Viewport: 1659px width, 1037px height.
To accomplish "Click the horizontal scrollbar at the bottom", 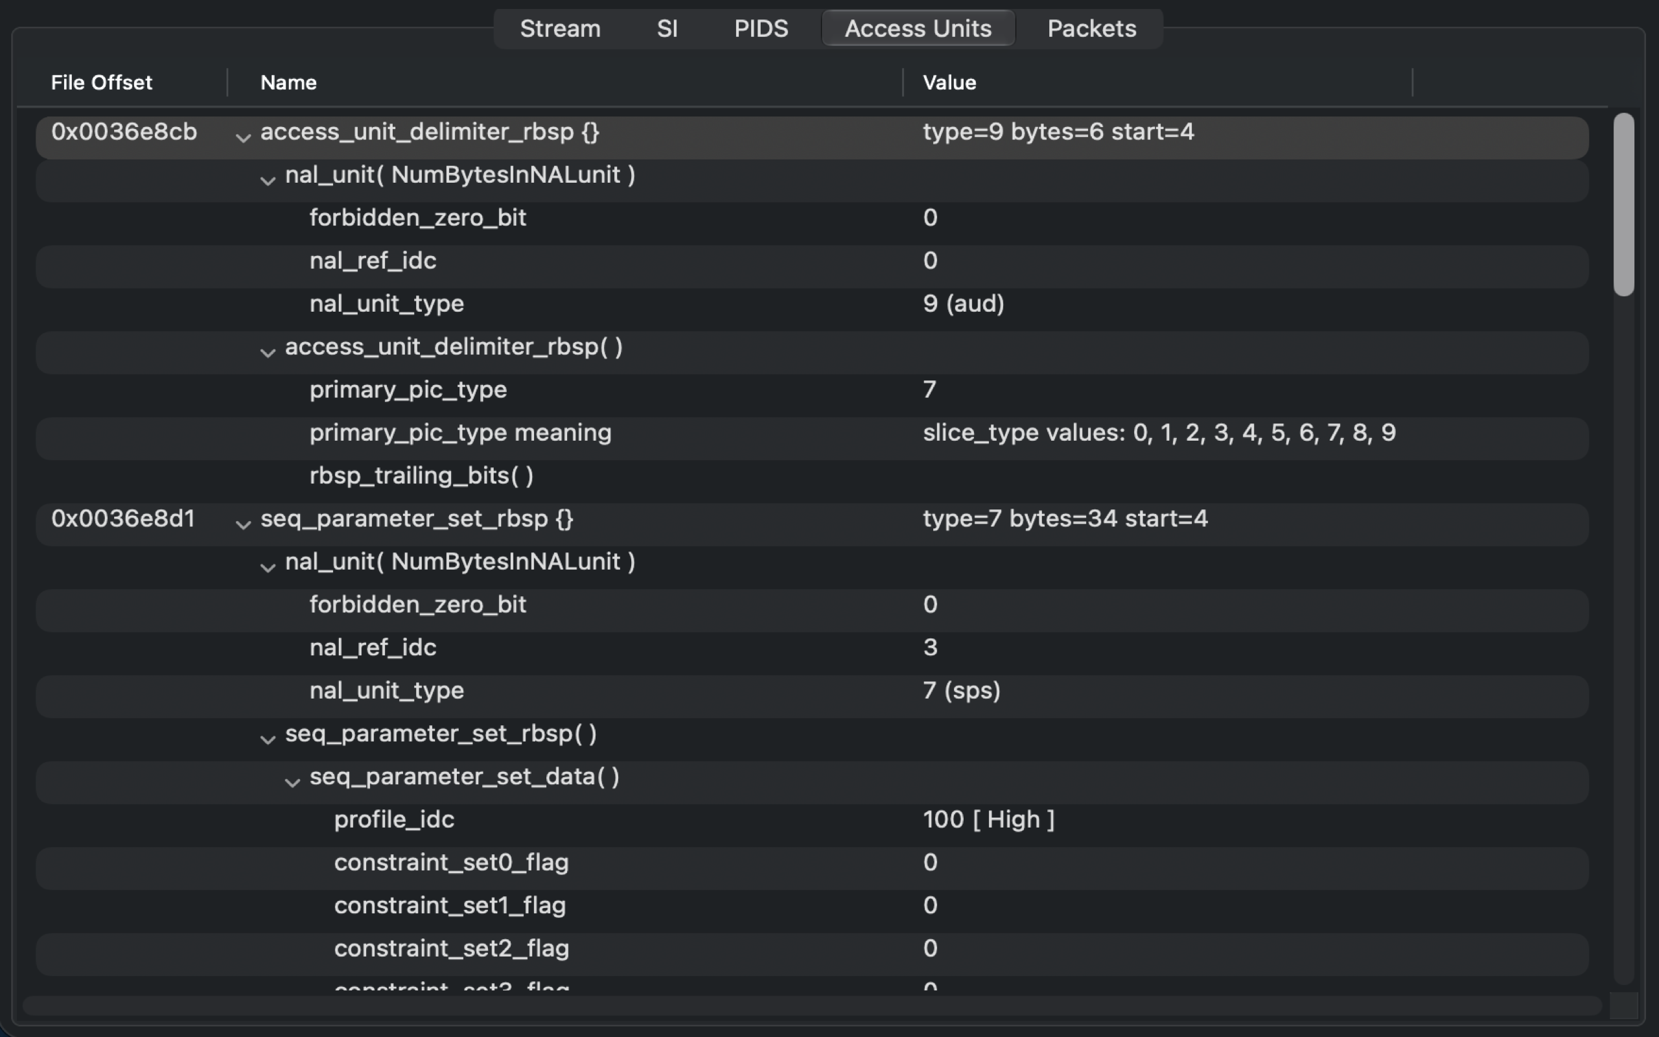I will [813, 1005].
